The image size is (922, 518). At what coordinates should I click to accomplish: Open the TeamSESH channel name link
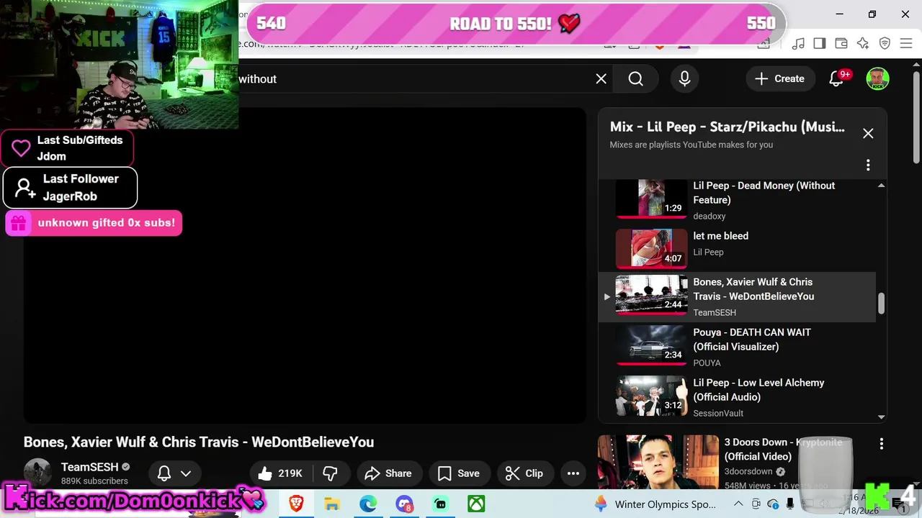tap(89, 467)
